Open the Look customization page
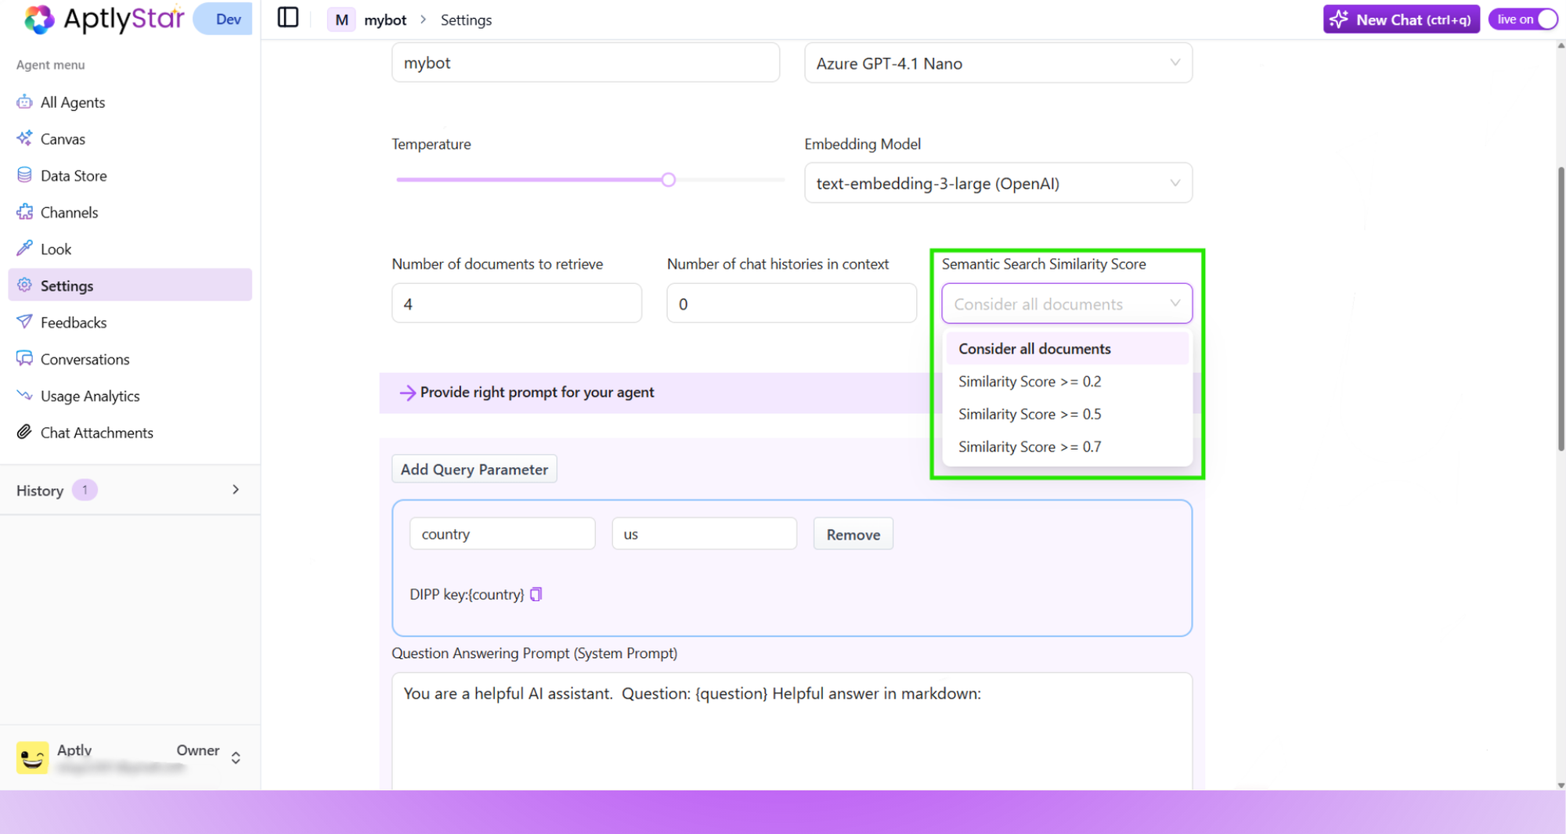1566x834 pixels. pos(56,249)
